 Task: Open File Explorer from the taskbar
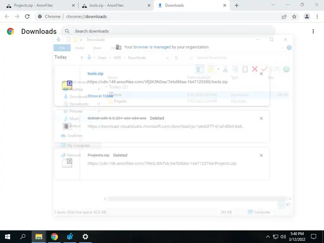coord(39,237)
